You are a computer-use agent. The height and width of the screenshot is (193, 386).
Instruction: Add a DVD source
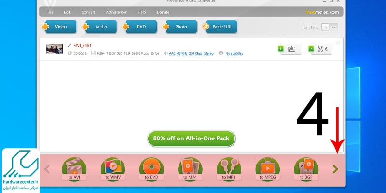coord(141,27)
